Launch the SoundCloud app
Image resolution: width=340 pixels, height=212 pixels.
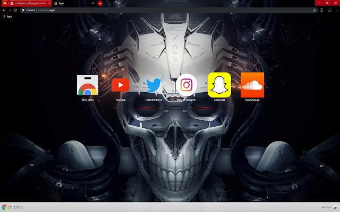252,85
